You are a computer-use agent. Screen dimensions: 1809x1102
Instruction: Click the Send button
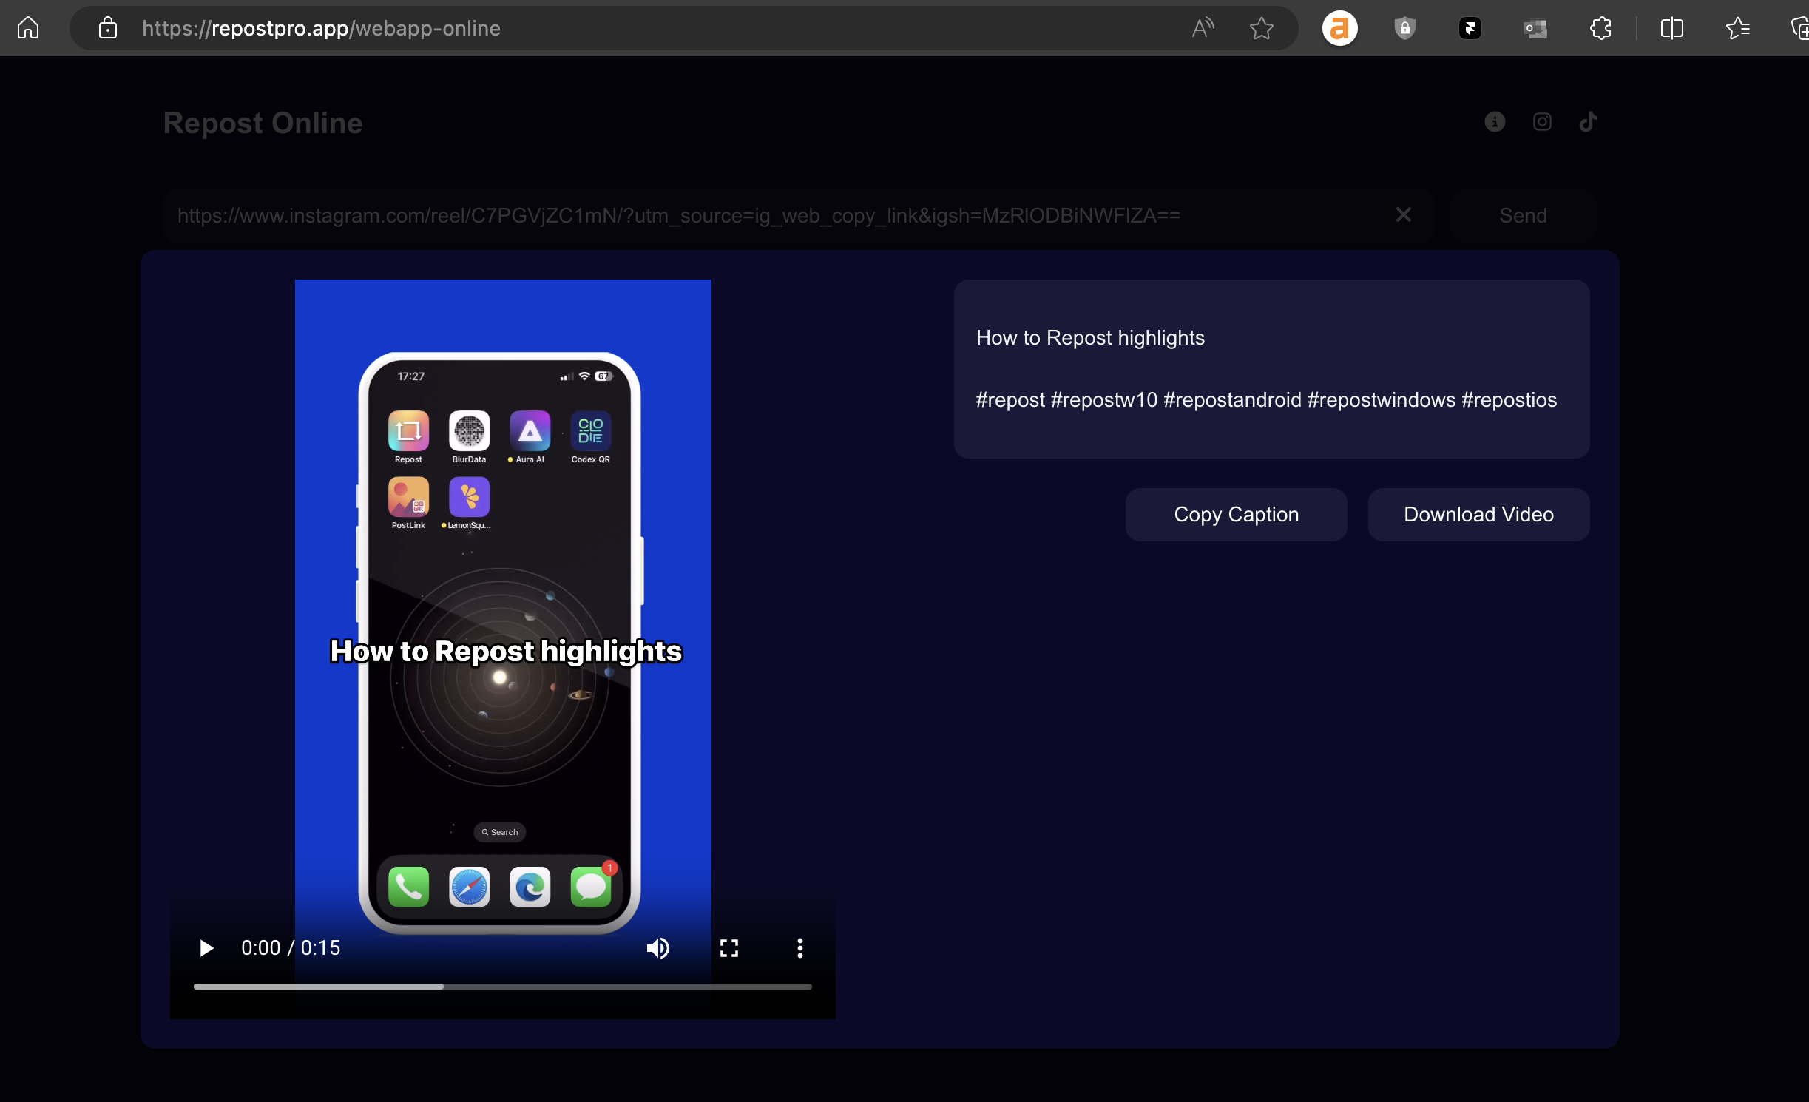click(x=1523, y=215)
